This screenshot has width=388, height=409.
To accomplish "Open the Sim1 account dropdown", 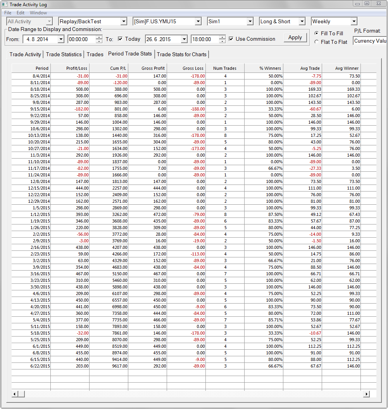I will tap(250, 21).
